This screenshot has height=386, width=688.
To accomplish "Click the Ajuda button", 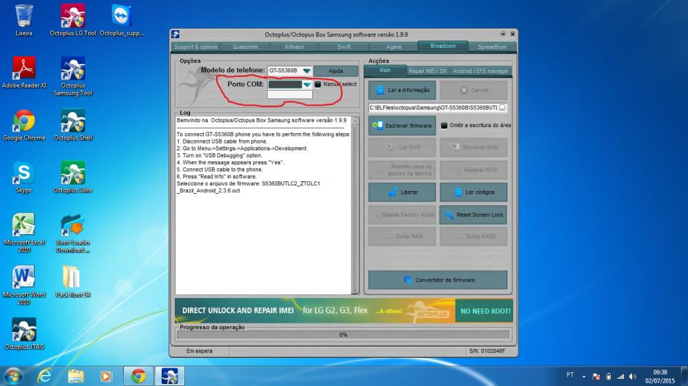I will coord(336,71).
